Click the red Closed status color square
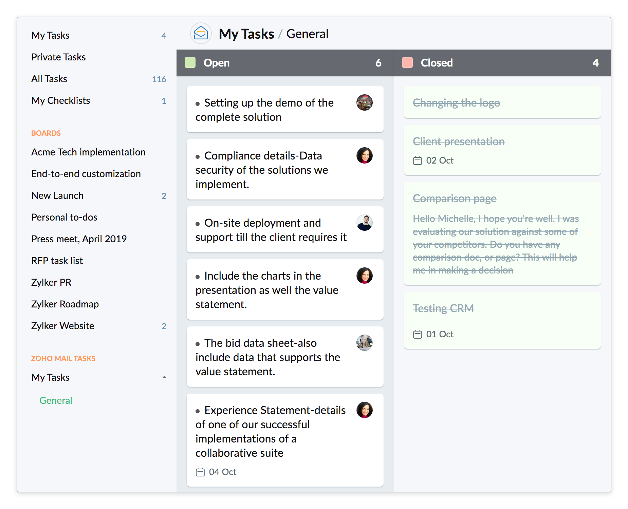 click(407, 63)
